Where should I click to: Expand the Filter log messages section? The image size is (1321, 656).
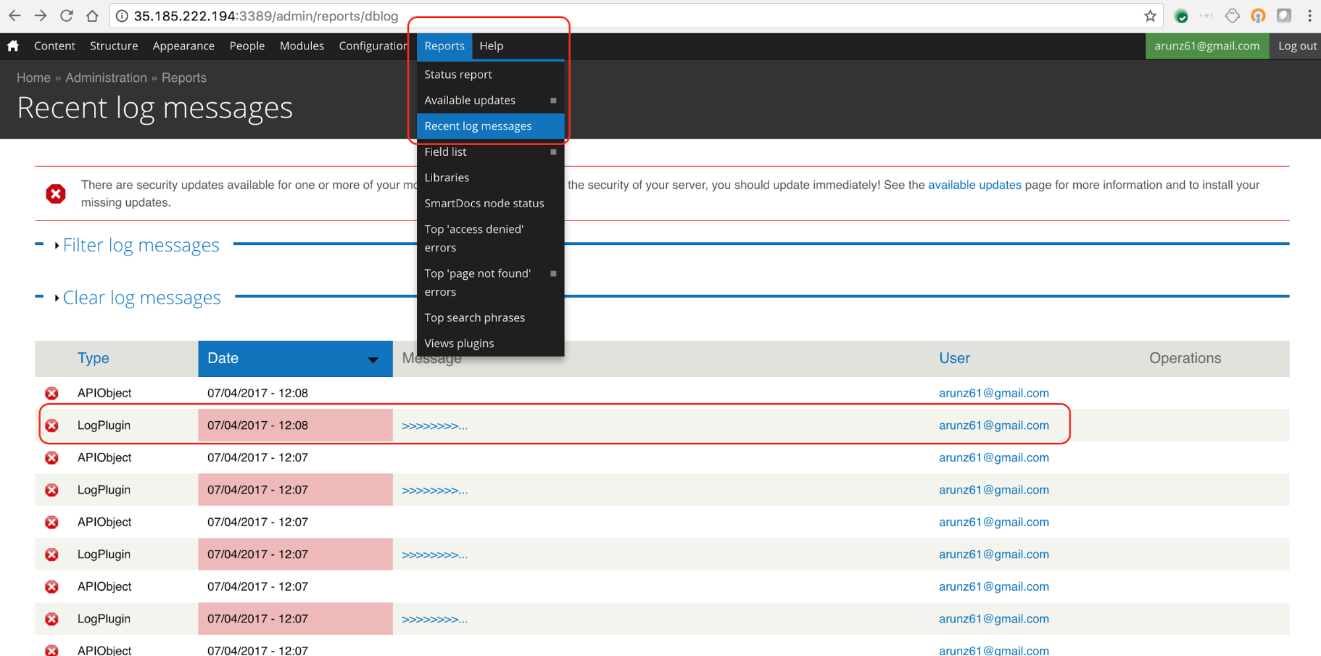tap(141, 246)
